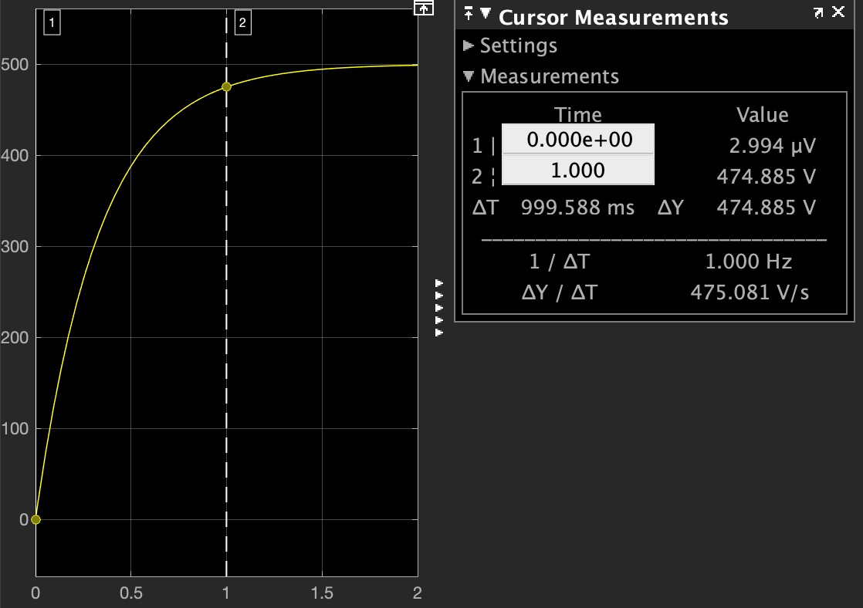Click the Value column header
Screen dimensions: 863x608
(763, 114)
